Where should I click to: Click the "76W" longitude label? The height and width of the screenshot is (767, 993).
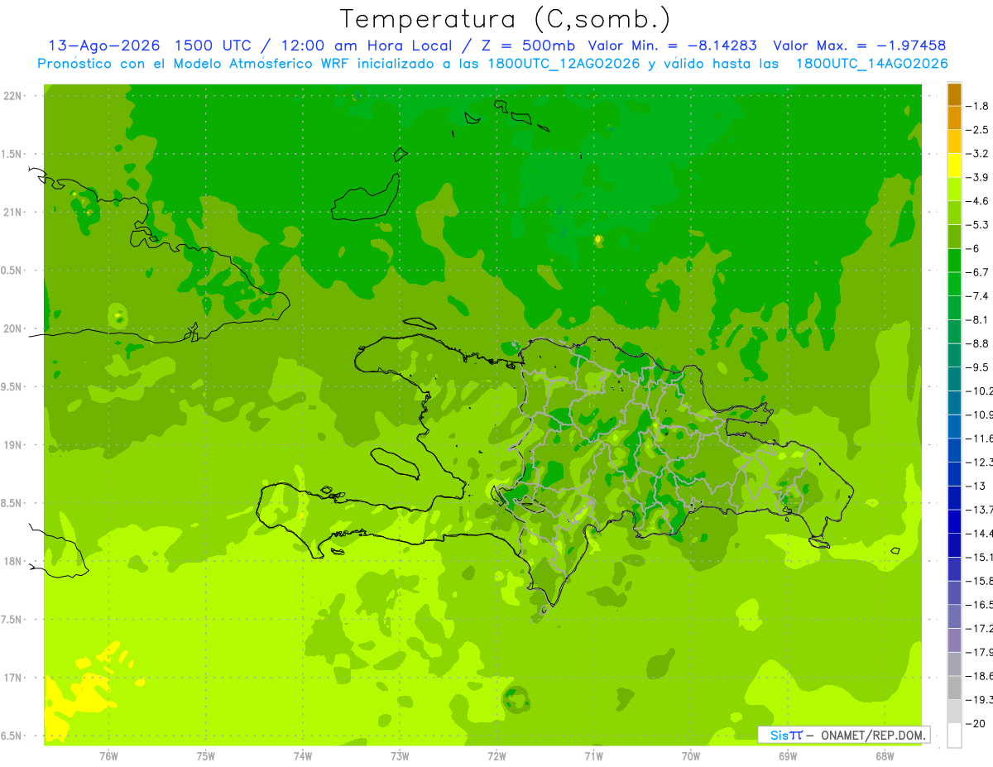(108, 756)
